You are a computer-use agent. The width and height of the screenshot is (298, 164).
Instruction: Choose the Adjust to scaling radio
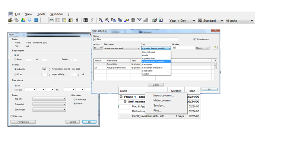click(x=16, y=69)
